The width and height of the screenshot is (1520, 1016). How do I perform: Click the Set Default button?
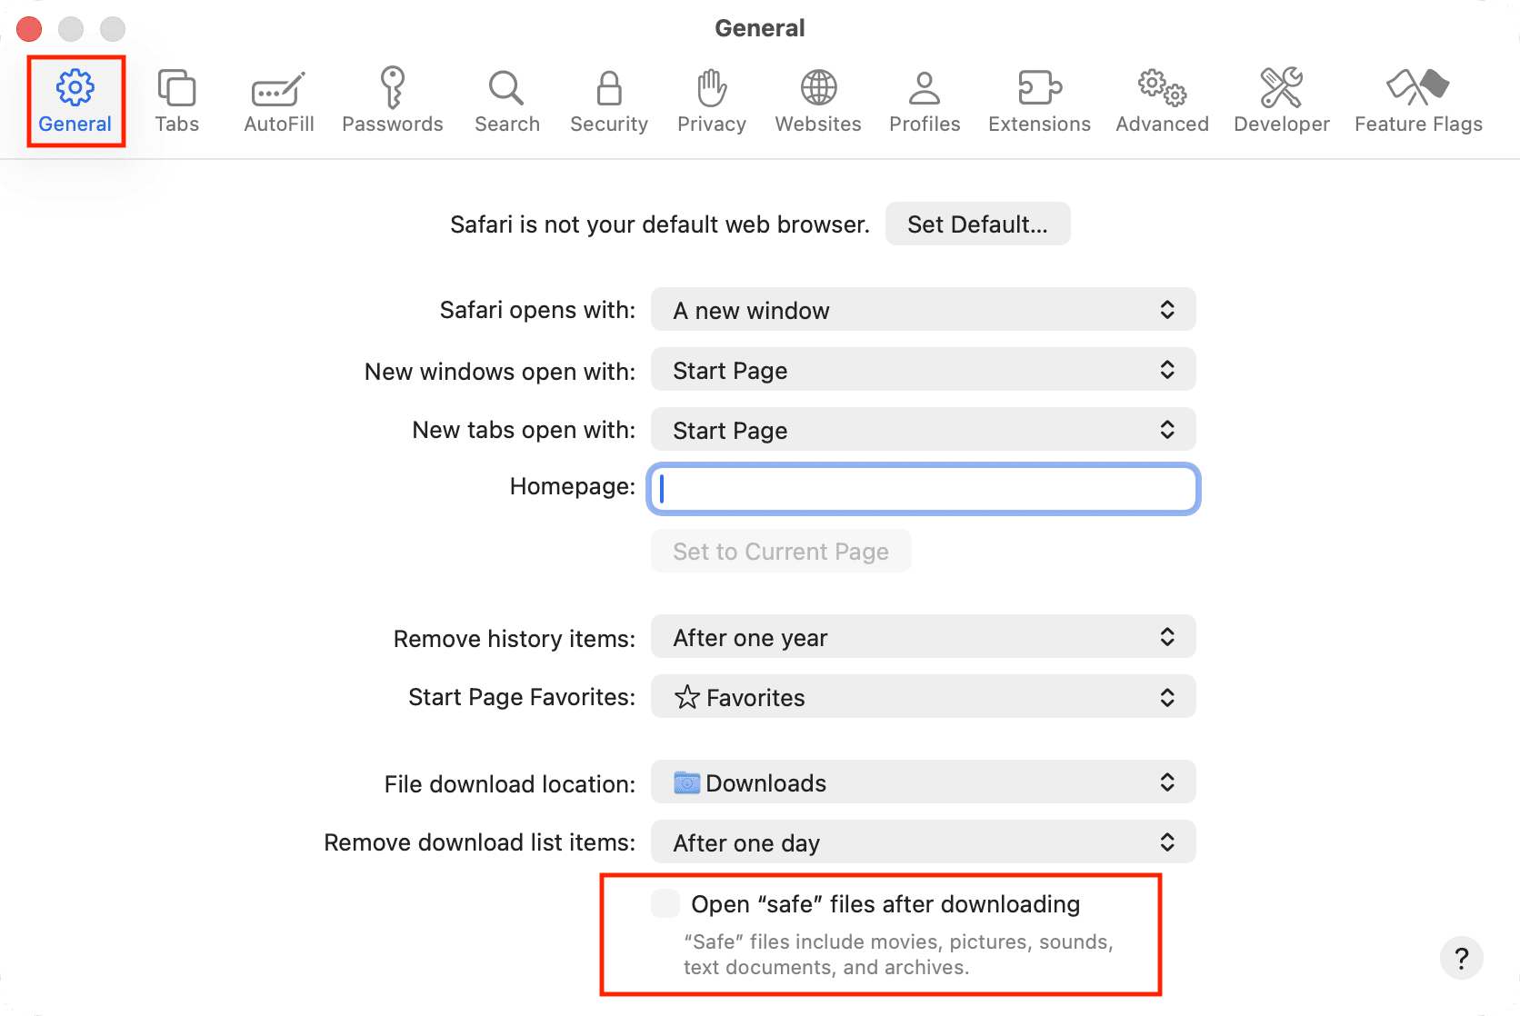tap(976, 224)
